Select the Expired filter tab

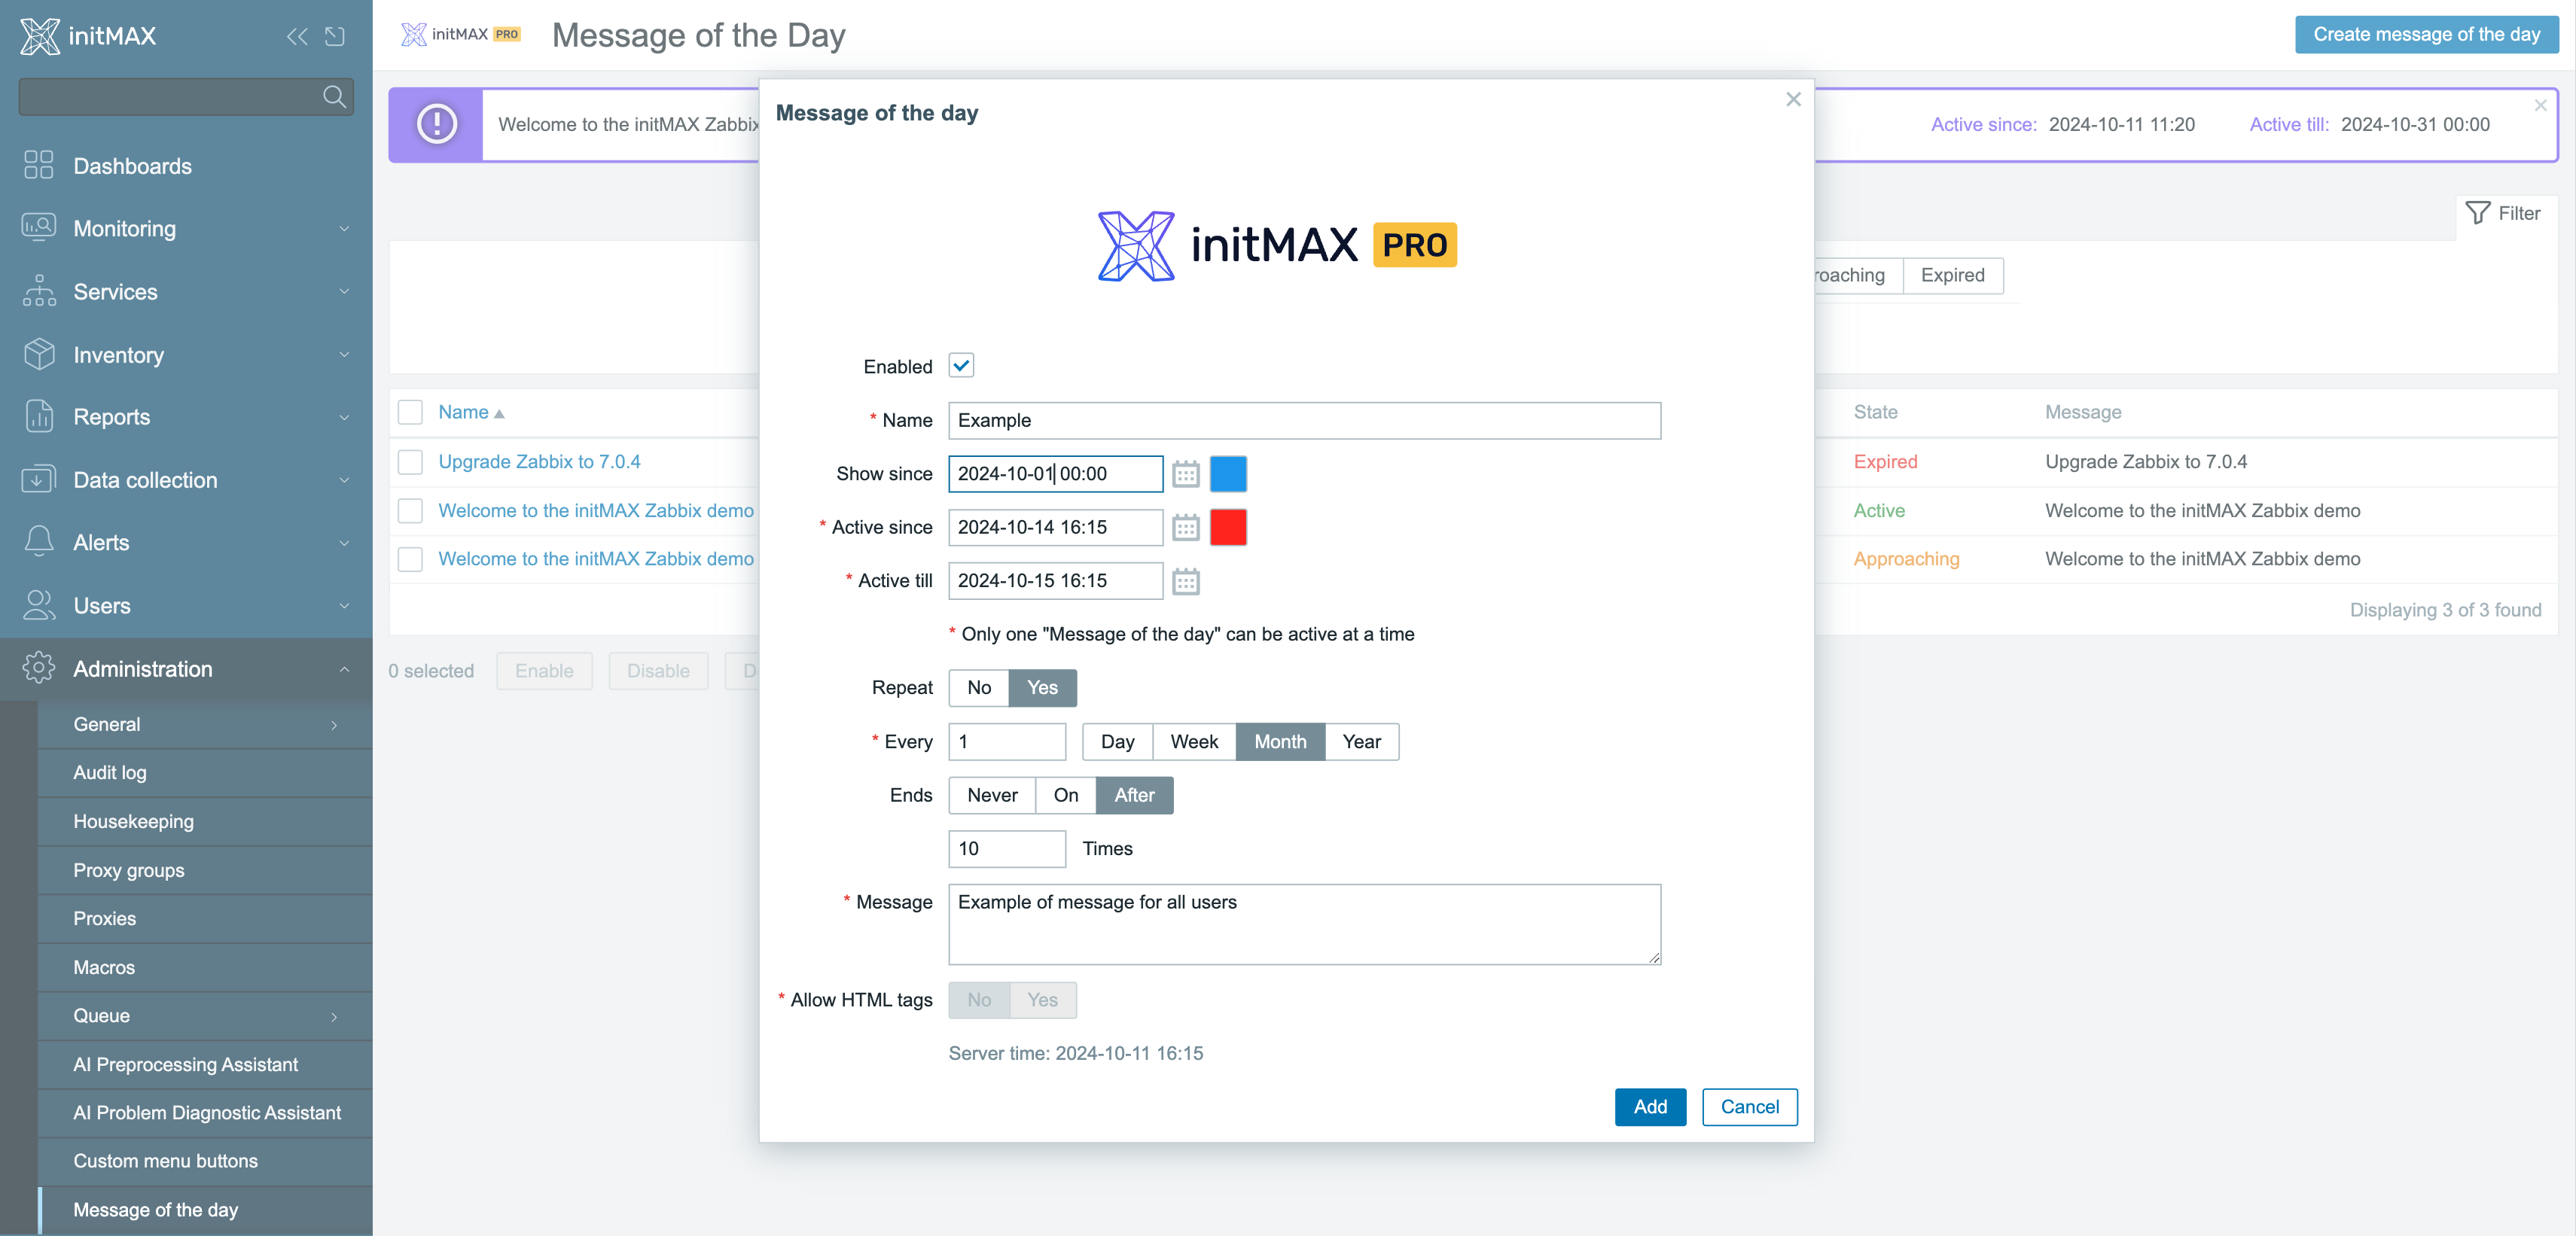pyautogui.click(x=1952, y=275)
